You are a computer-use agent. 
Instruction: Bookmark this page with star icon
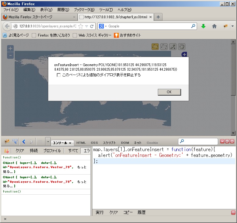[x=81, y=26]
